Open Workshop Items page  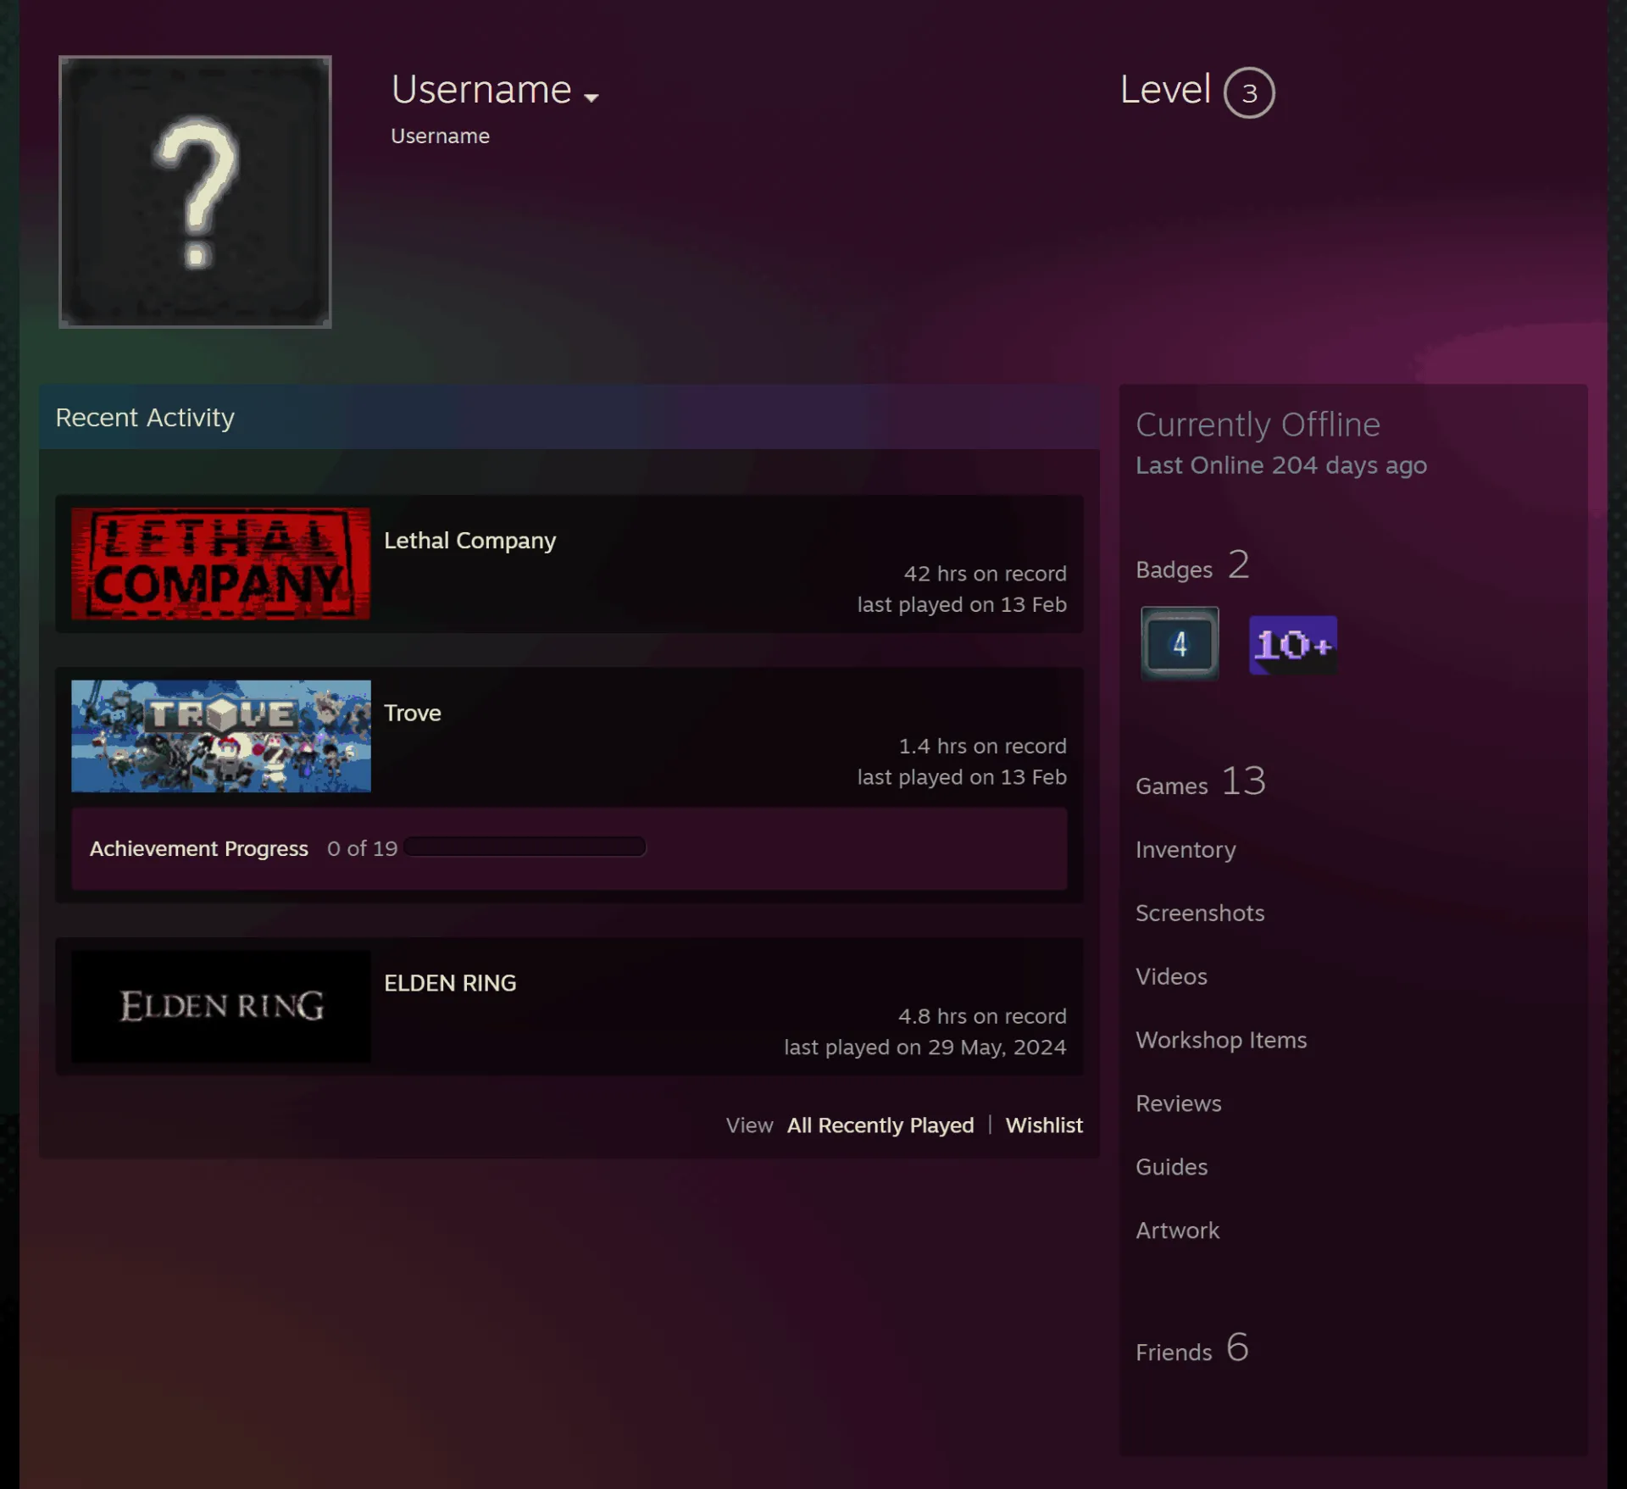(x=1221, y=1040)
